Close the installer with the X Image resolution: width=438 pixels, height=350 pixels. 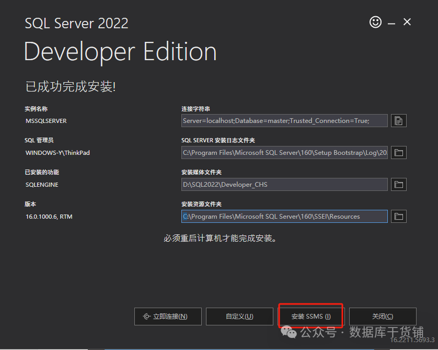407,22
